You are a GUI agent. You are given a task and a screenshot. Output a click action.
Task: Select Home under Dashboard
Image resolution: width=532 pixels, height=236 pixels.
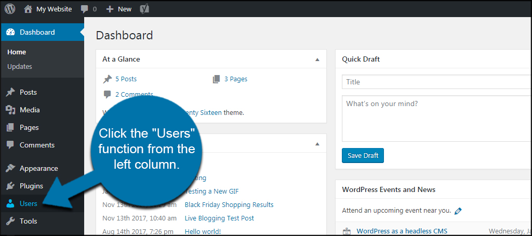point(17,52)
